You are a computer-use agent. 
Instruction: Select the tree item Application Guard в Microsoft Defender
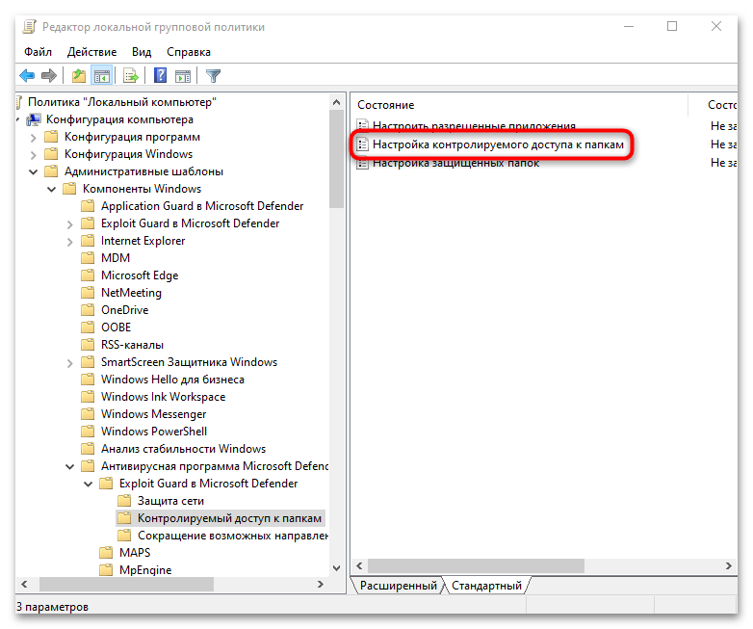coord(202,206)
